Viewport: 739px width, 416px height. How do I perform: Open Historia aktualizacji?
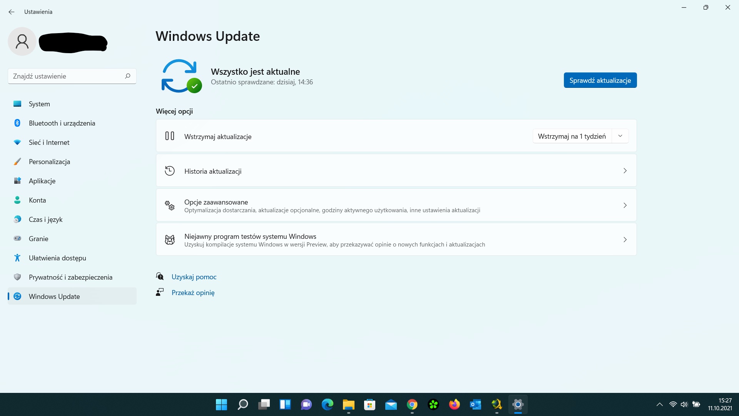[396, 171]
